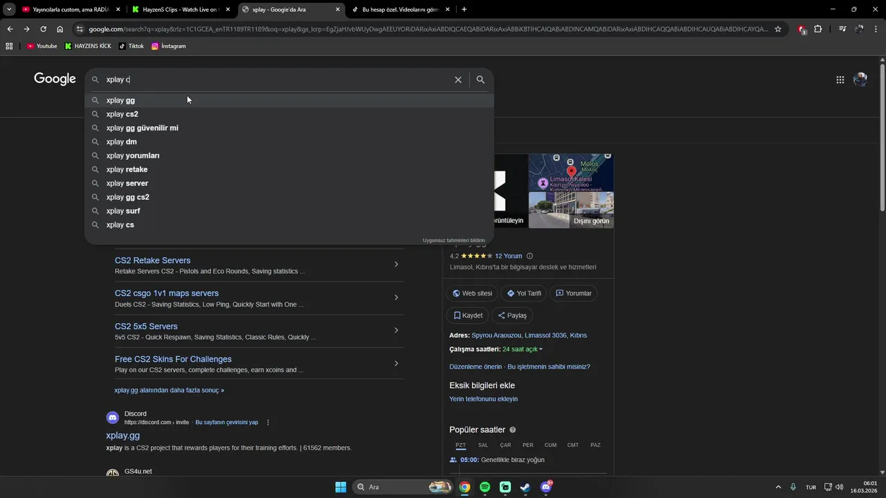886x498 pixels.
Task: Switch to the Yayıncılarla custom YouTube tab
Action: (x=71, y=10)
